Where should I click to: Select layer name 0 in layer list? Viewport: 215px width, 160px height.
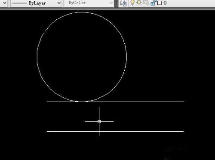[165, 3]
